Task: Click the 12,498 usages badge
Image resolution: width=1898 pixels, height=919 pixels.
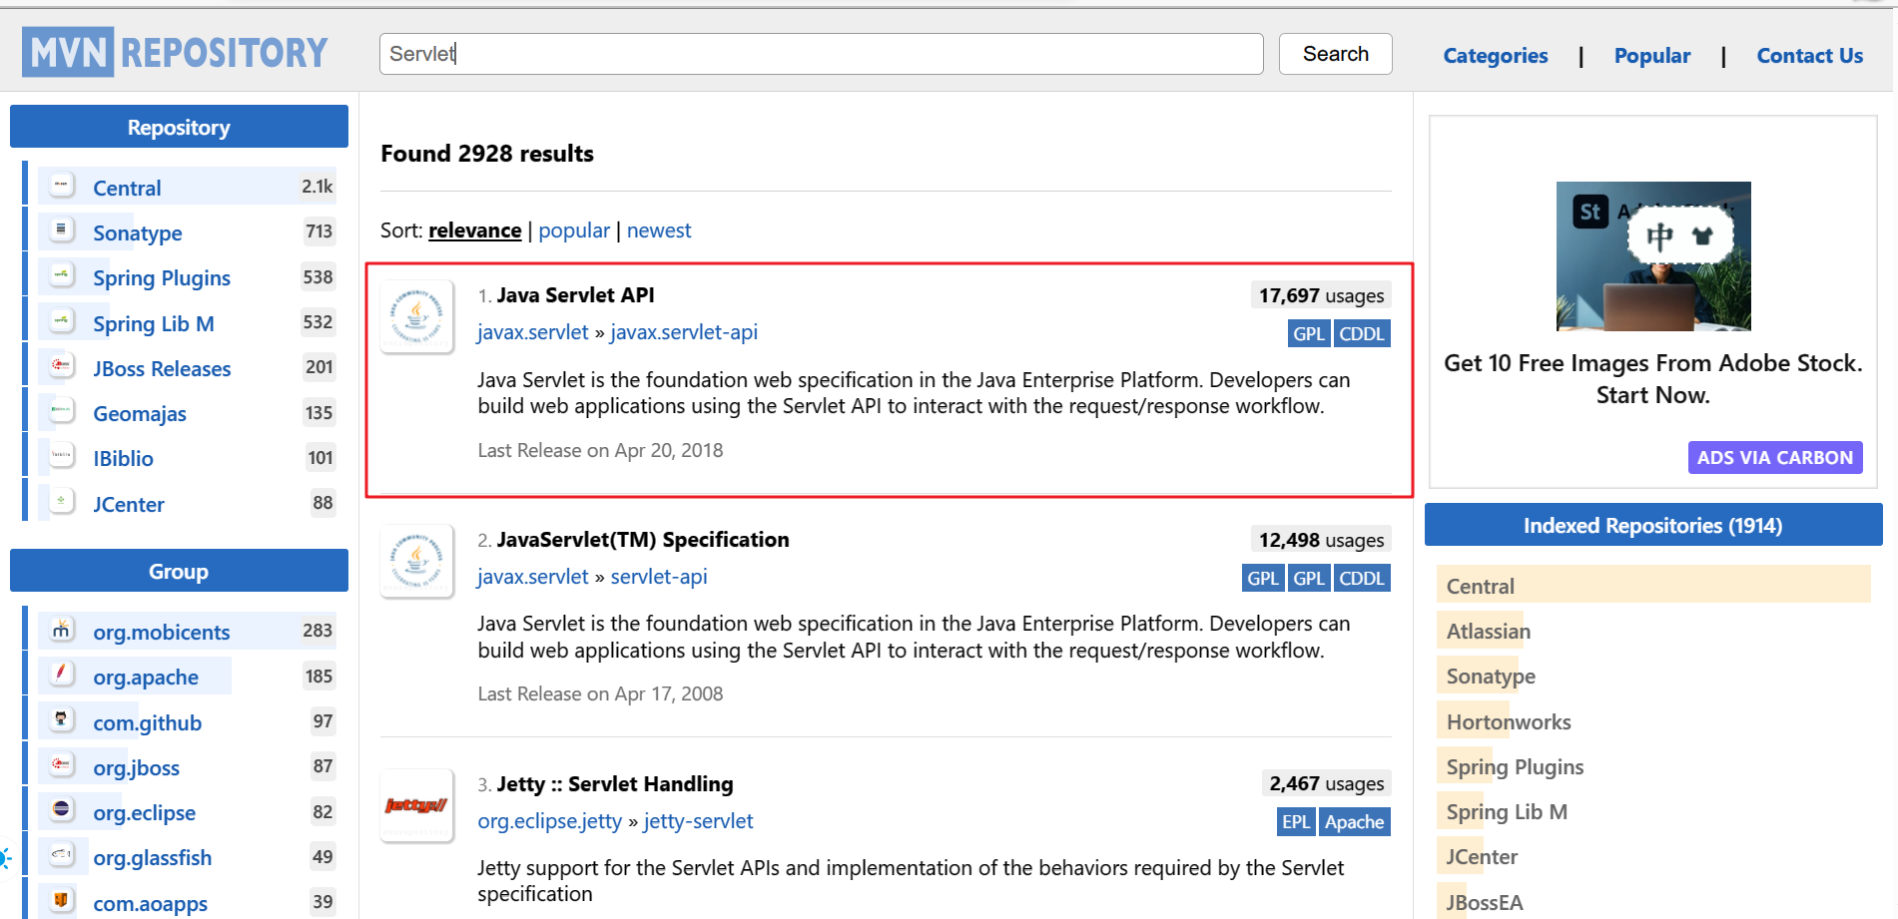Action: (1320, 540)
